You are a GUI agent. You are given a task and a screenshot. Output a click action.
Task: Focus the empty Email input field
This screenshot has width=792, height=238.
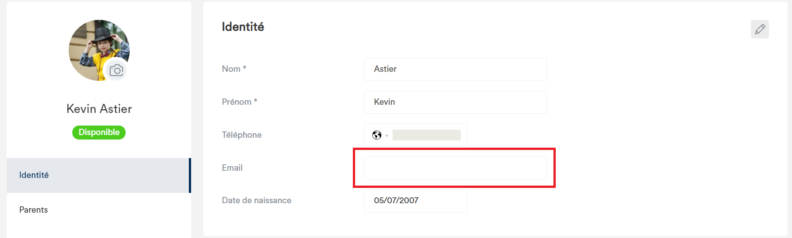[x=455, y=168]
